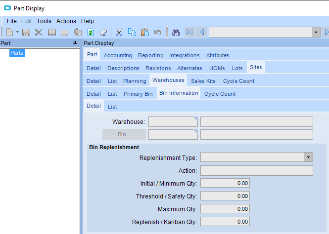
Task: Click the Action field
Action: (x=257, y=170)
